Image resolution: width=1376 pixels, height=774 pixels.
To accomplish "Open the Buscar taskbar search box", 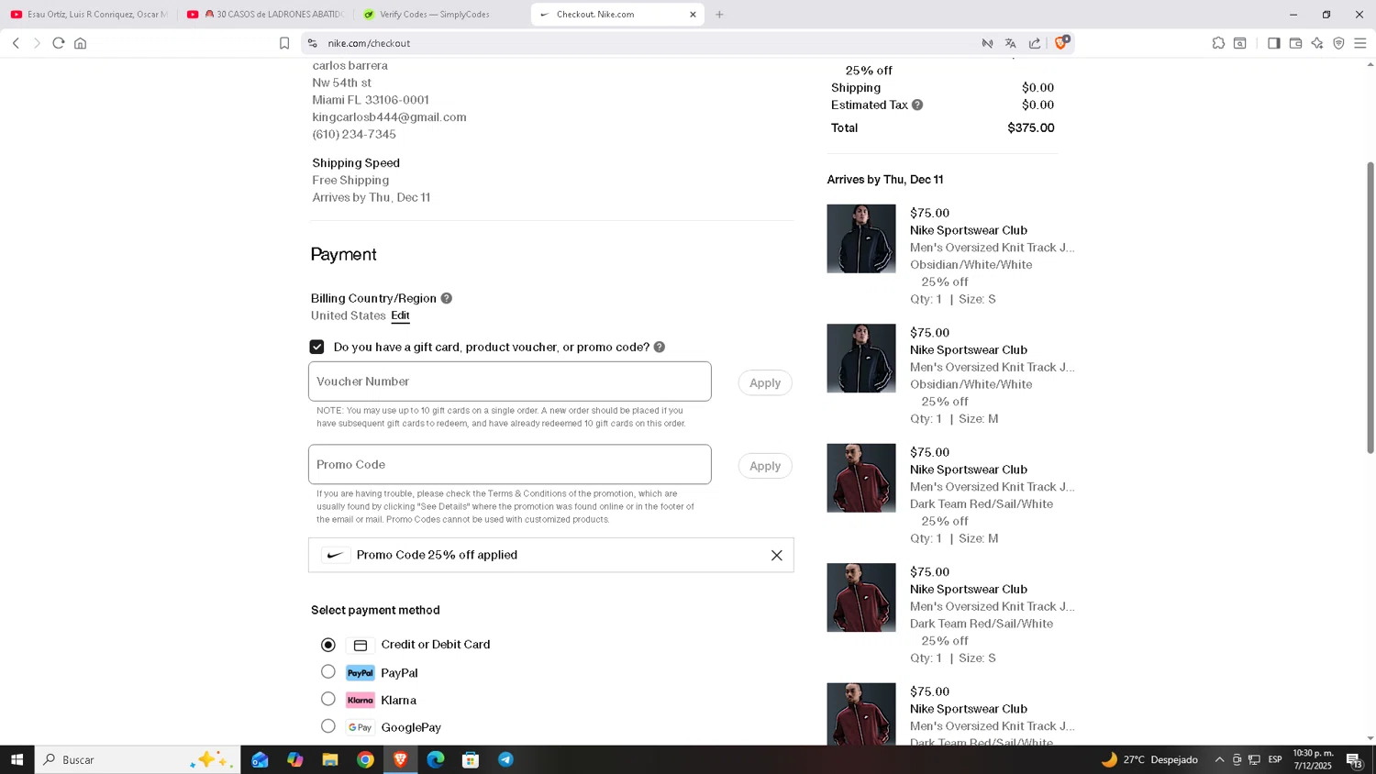I will [x=138, y=759].
